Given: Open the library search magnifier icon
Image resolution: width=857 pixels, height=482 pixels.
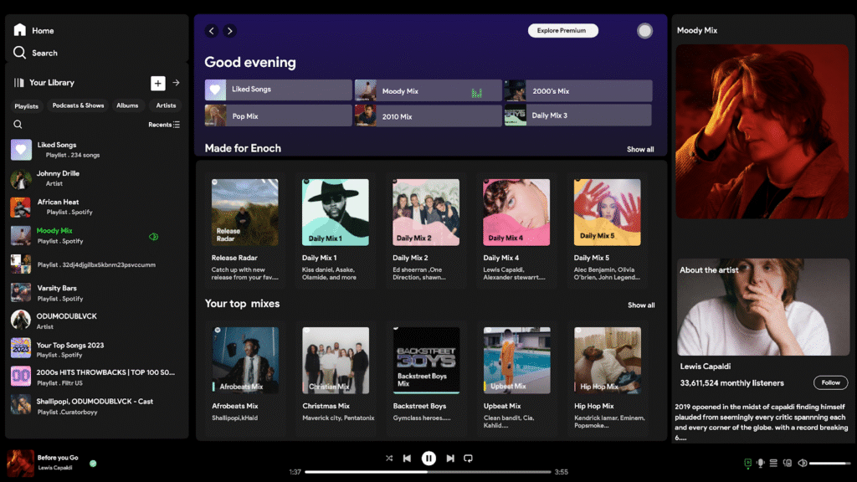Looking at the screenshot, I should (x=18, y=123).
